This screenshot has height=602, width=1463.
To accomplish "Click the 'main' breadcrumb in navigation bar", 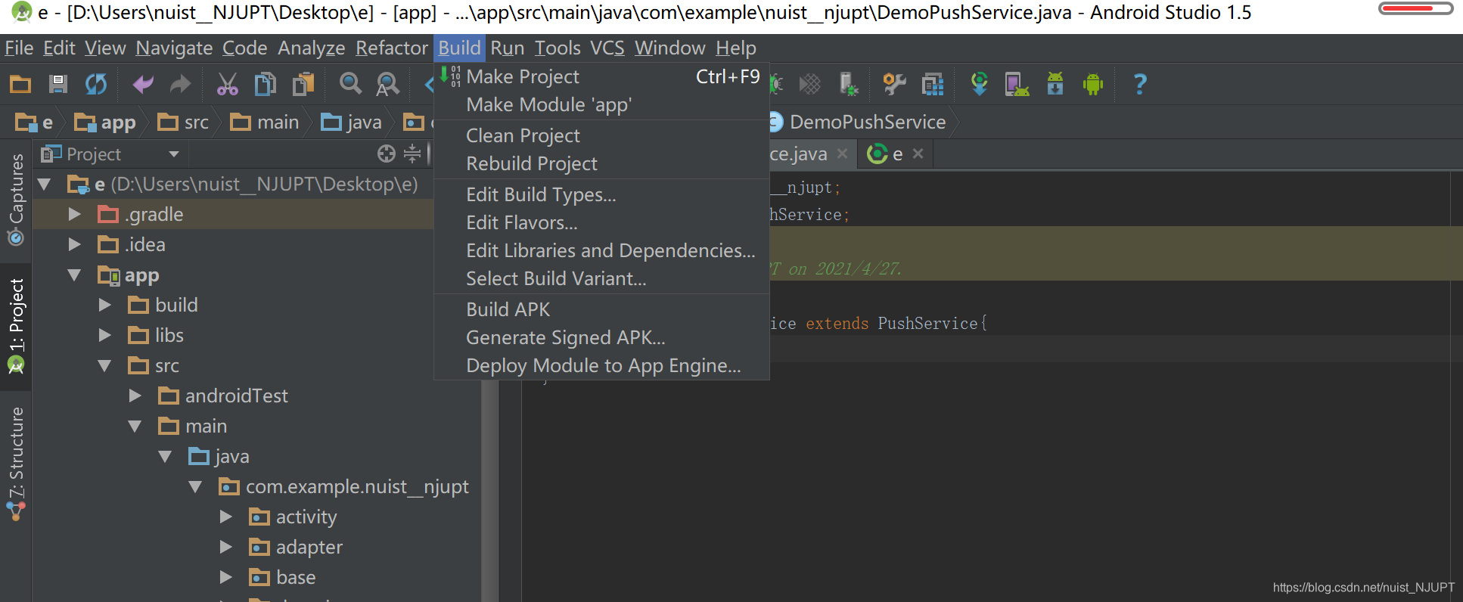I will click(x=265, y=123).
